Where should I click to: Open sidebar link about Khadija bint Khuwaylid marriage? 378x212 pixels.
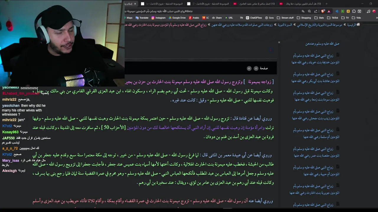(316, 59)
